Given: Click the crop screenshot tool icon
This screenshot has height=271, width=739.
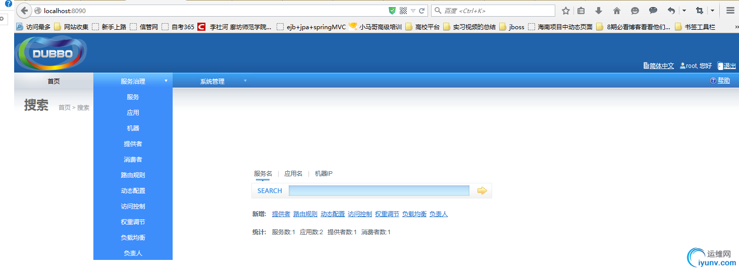Looking at the screenshot, I should (700, 11).
